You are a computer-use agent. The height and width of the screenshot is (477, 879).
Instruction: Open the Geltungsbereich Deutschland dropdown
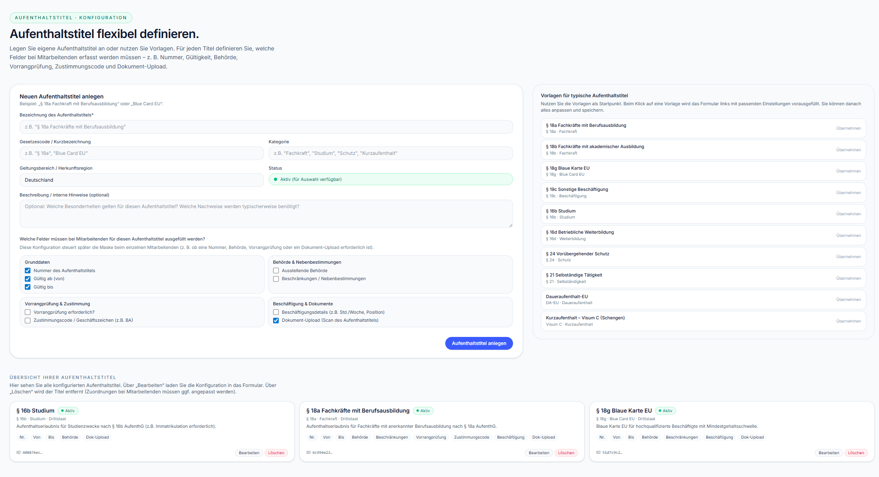(141, 180)
